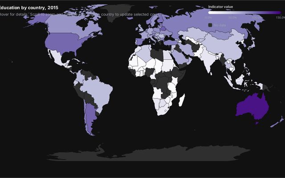285x178 pixels.
Task: Choose Kazakhstan on the map
Action: click(x=193, y=34)
